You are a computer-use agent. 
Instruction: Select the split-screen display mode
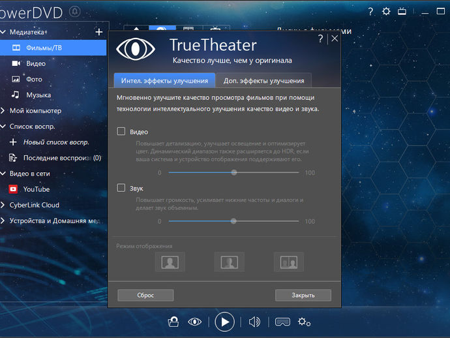point(289,262)
